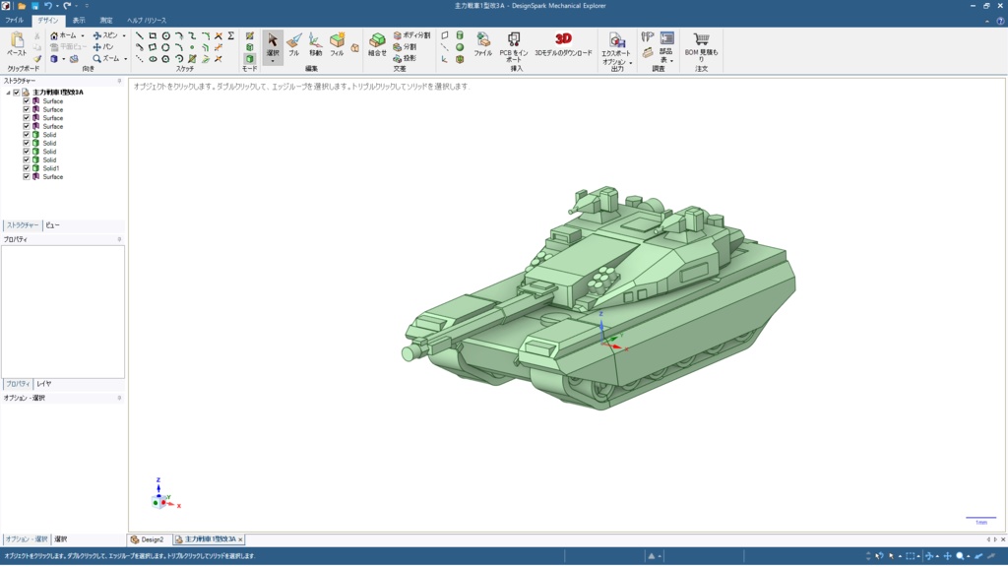Open the スピン dropdown arrow
Image resolution: width=1008 pixels, height=567 pixels.
[x=124, y=36]
